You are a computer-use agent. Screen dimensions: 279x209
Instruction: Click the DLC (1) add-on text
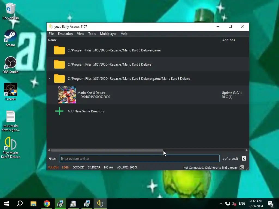pyautogui.click(x=227, y=97)
